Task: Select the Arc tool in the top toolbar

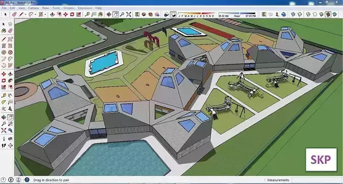Action: click(31, 14)
